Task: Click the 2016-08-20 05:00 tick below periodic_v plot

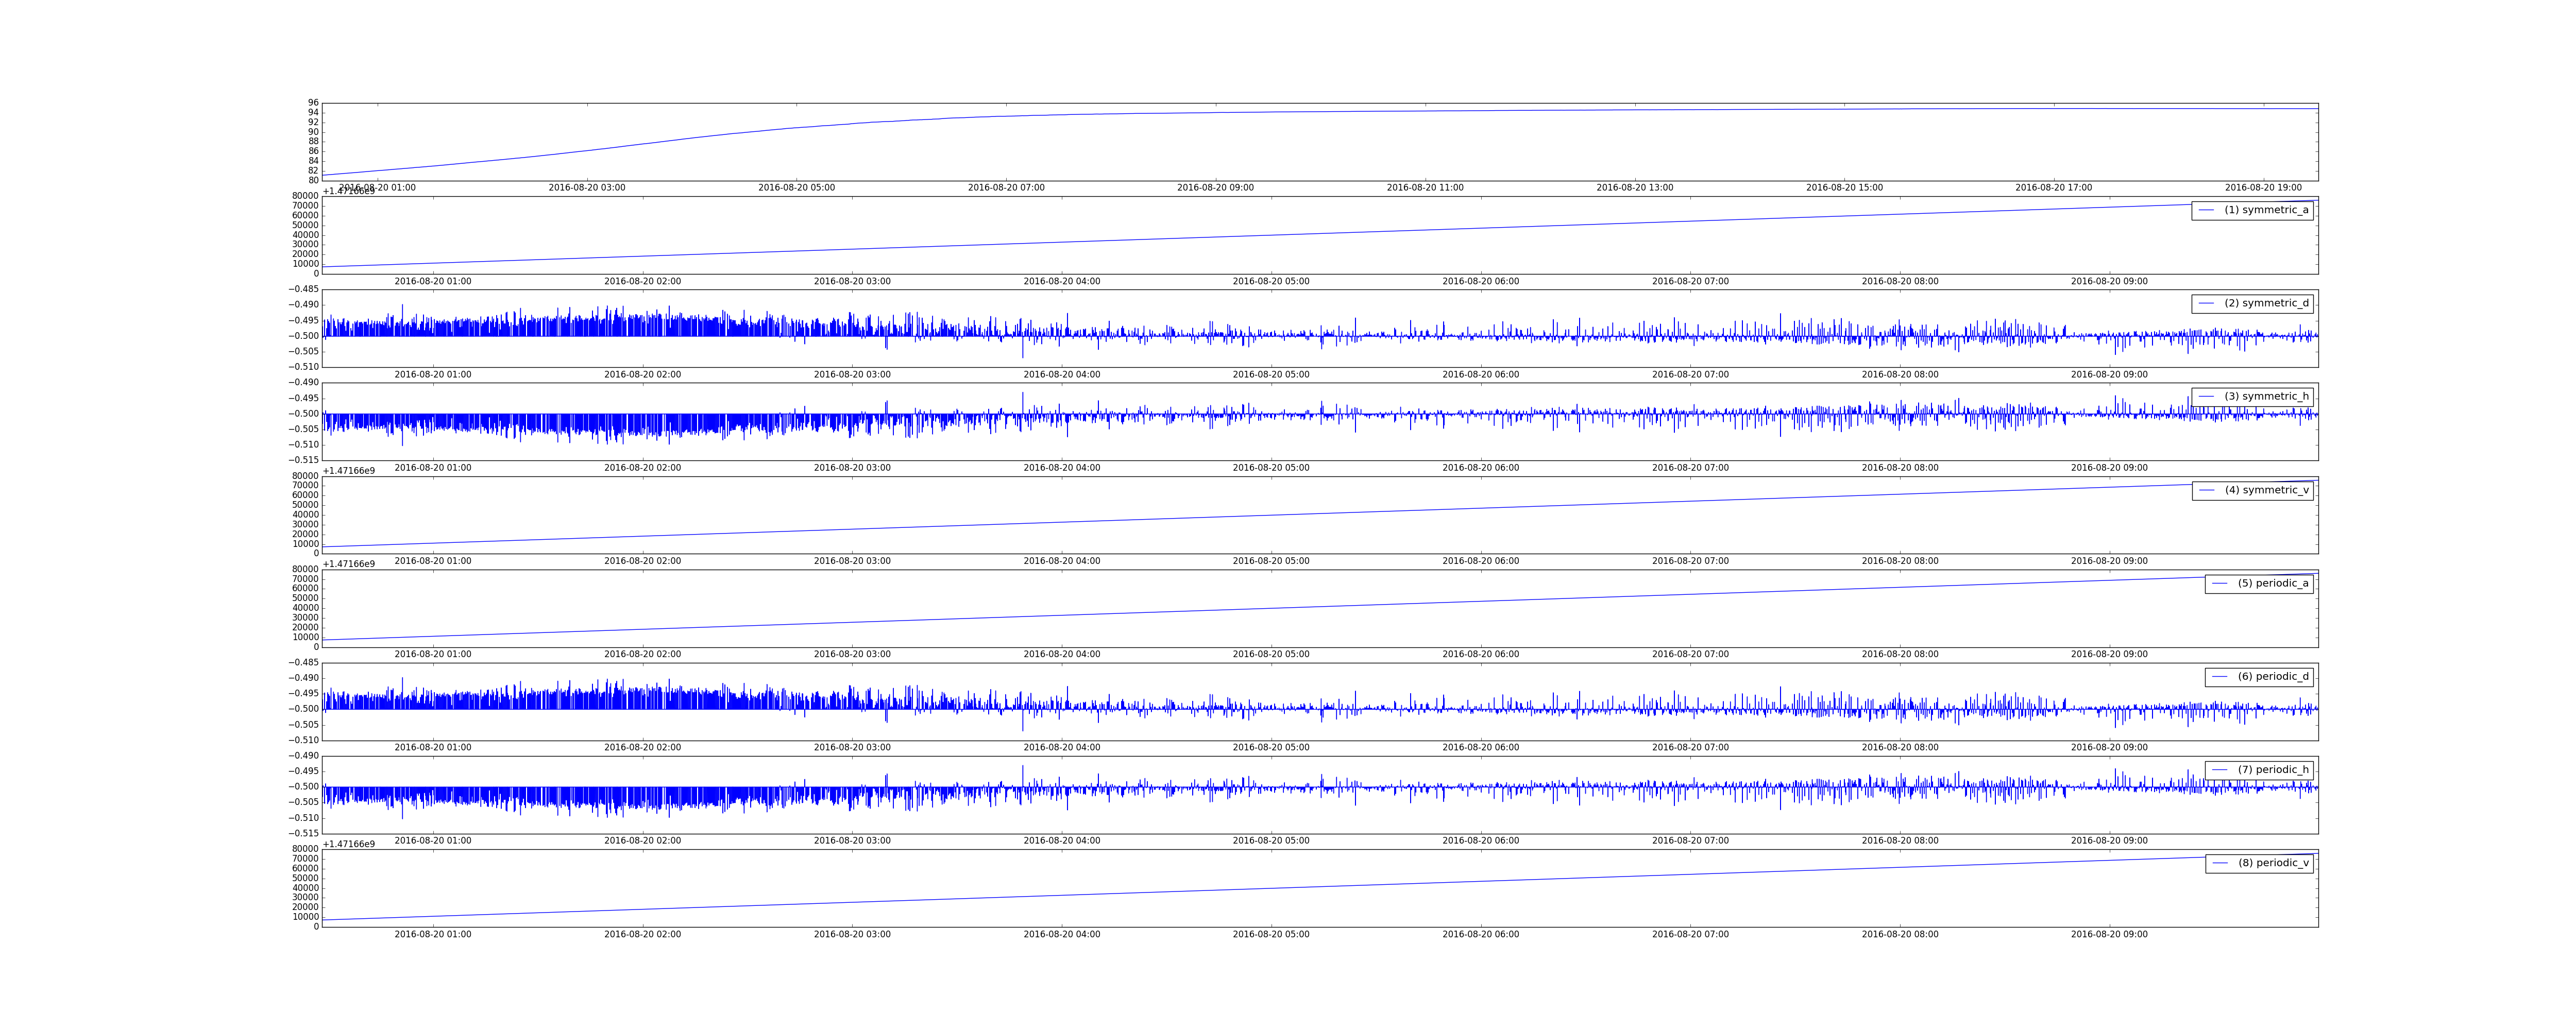Action: click(x=1271, y=934)
